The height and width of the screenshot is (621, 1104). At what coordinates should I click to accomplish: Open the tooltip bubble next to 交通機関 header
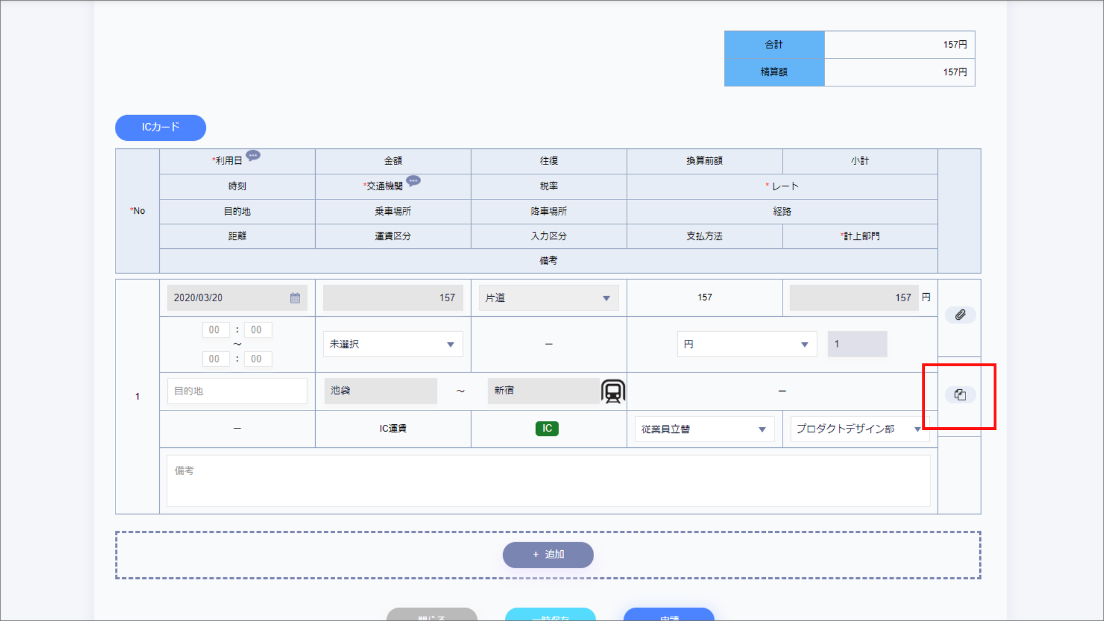(414, 181)
